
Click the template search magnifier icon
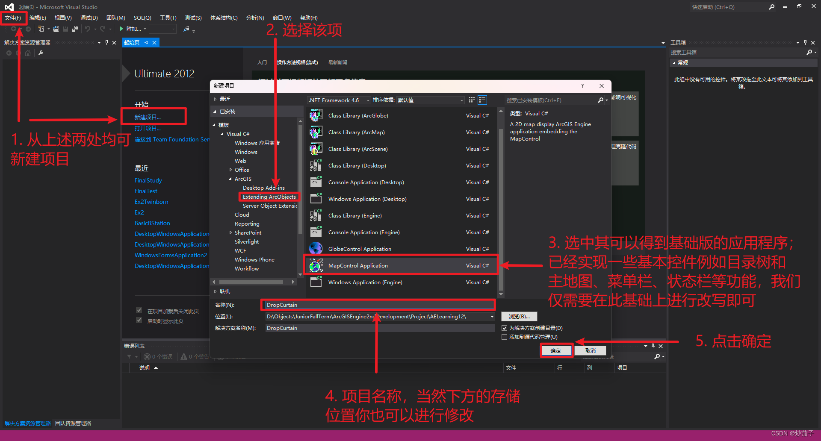tap(601, 100)
